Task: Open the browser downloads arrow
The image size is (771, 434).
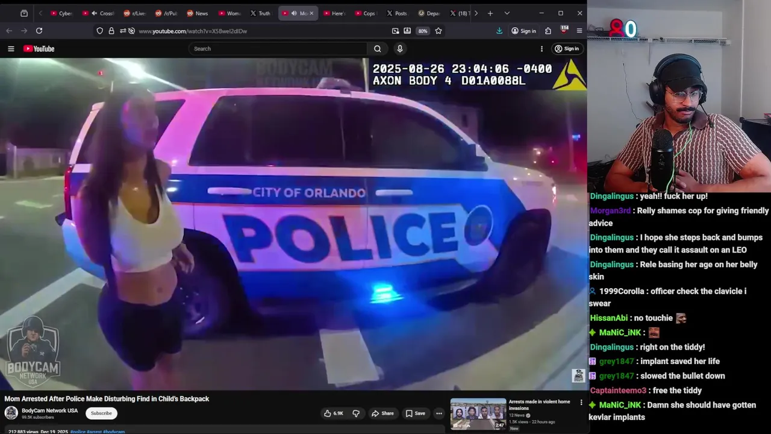Action: click(x=499, y=31)
